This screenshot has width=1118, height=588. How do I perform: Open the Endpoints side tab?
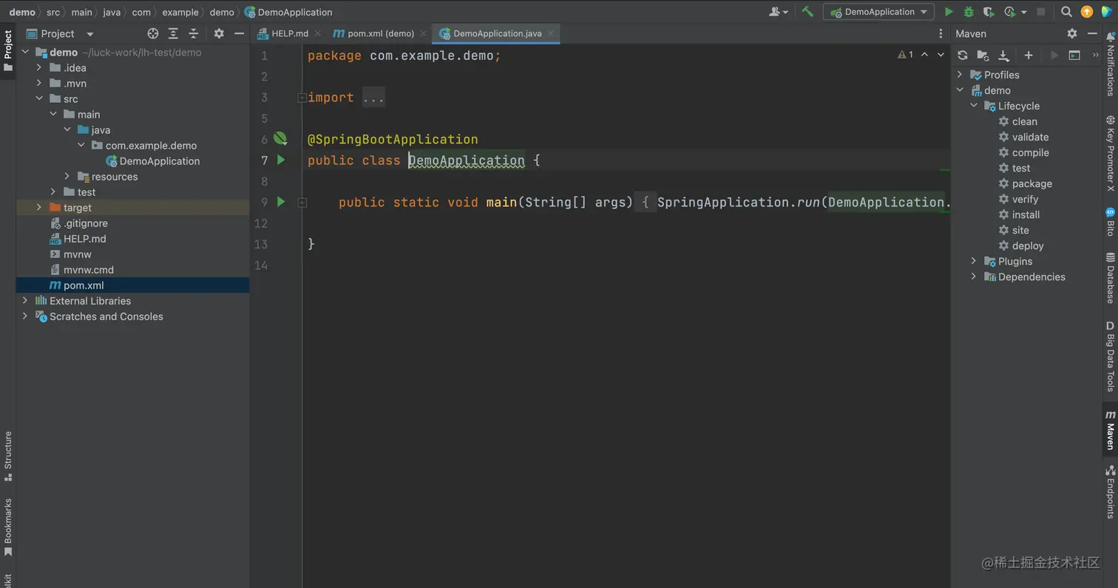[x=1110, y=492]
